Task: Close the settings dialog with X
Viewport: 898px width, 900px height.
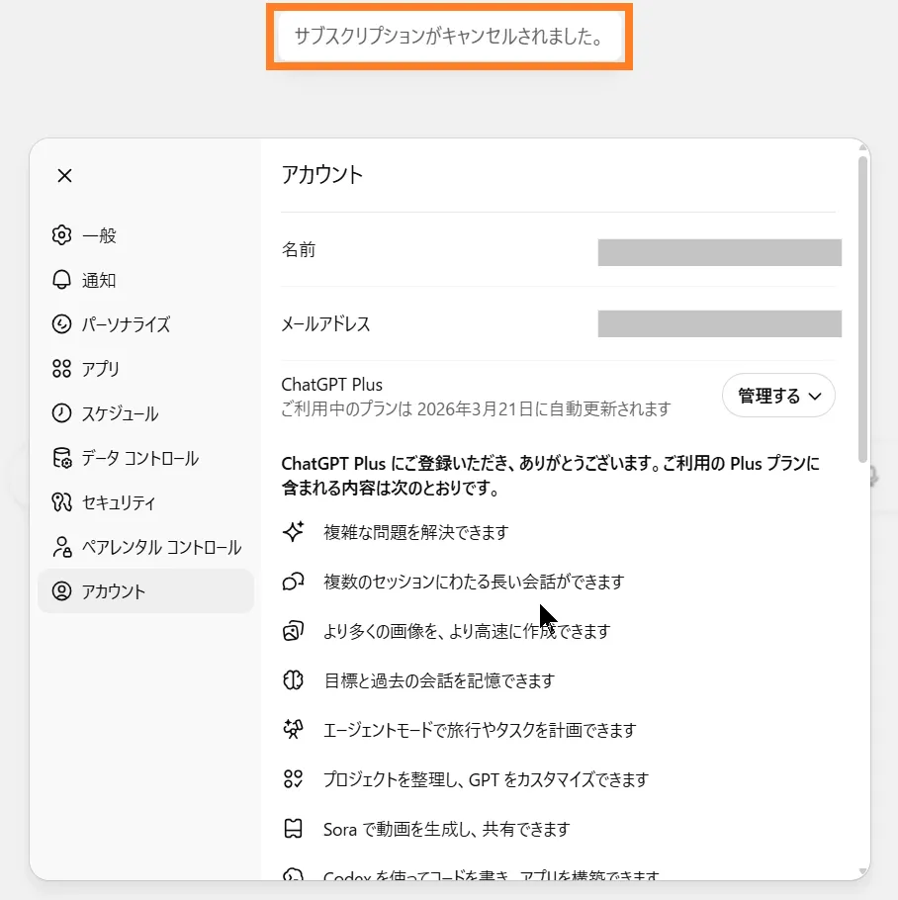Action: (x=64, y=176)
